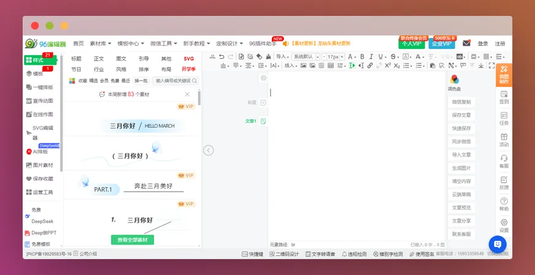Click the format brush icon
The width and height of the screenshot is (535, 275).
269,57
